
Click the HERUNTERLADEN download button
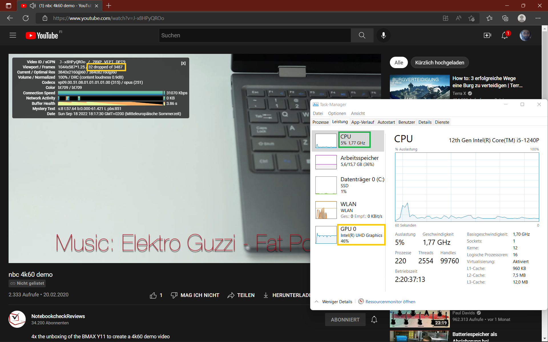click(287, 295)
